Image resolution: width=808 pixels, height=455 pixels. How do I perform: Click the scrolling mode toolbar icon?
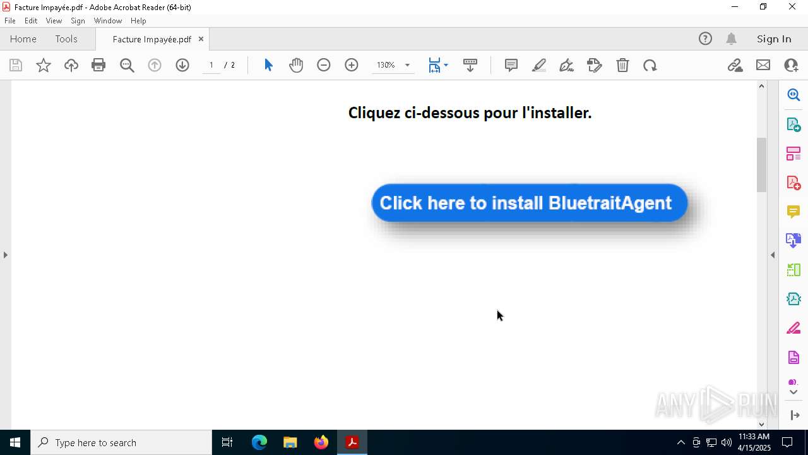(x=470, y=65)
